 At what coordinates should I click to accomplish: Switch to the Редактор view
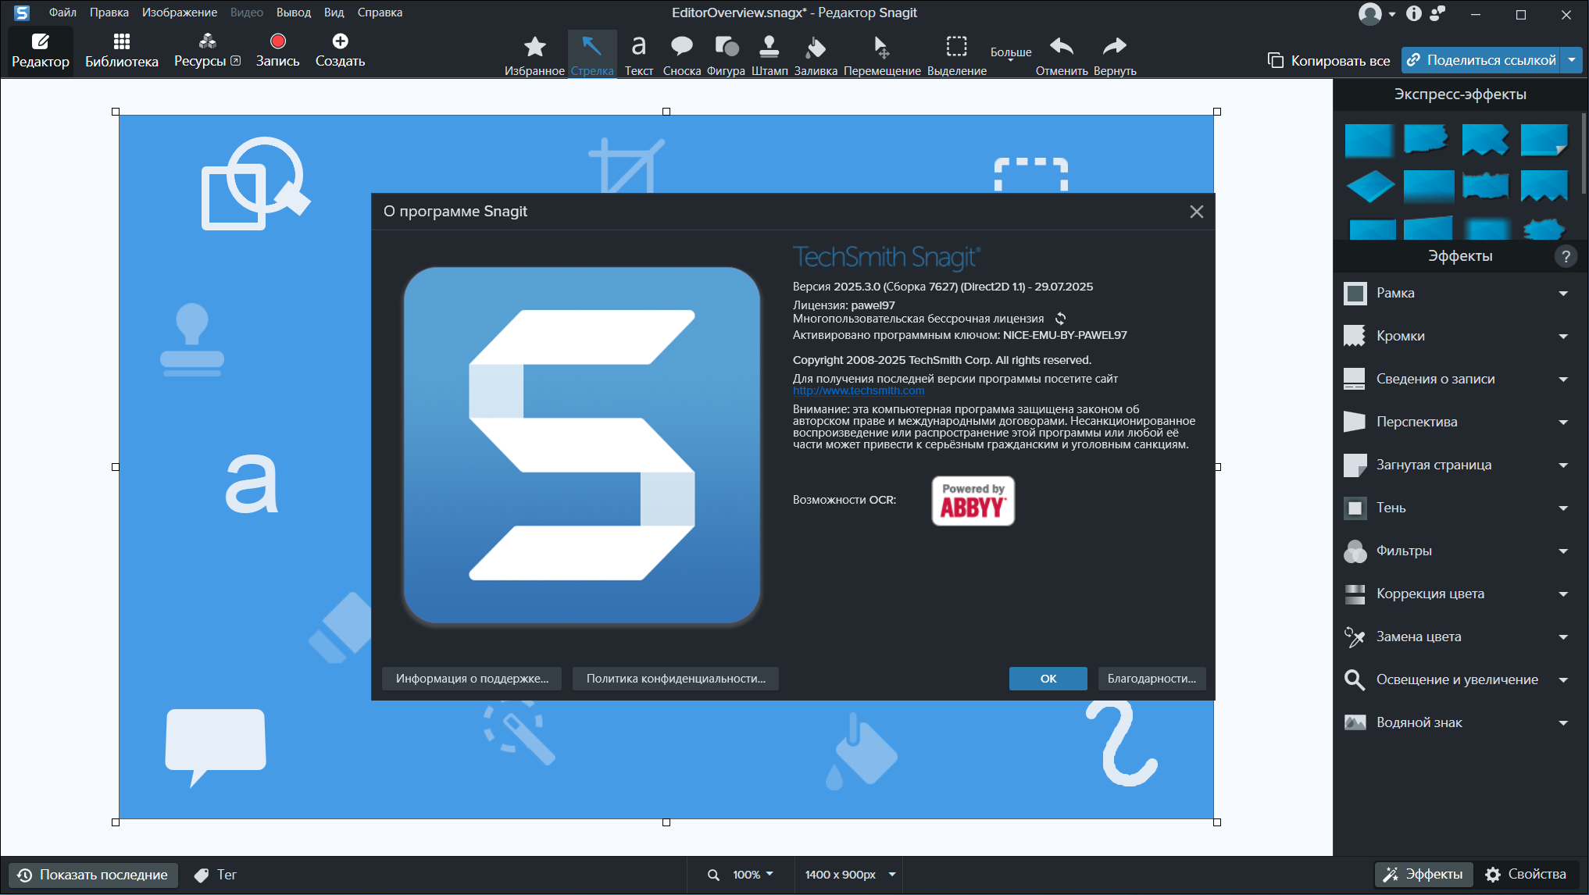click(x=41, y=50)
